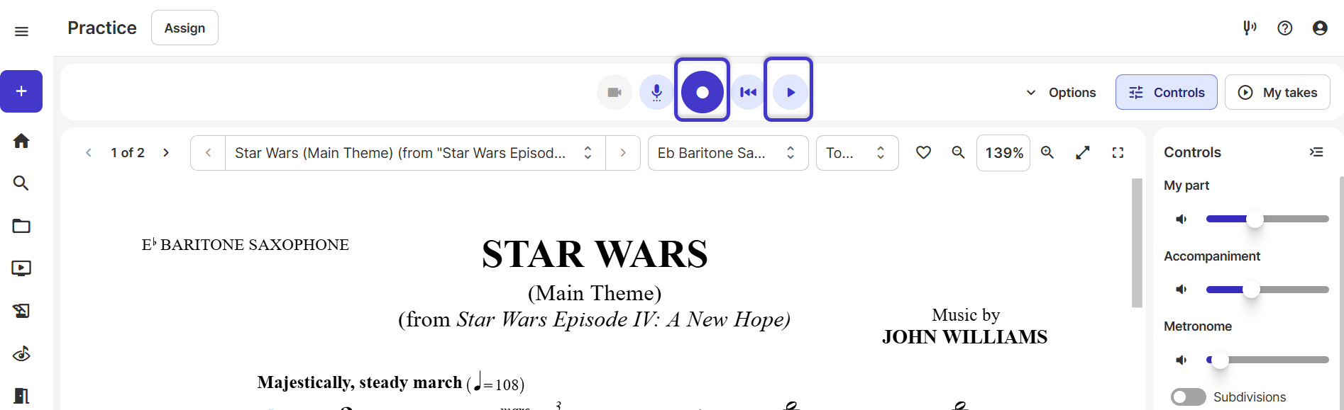
Task: Adjust the My part volume slider
Action: [x=1267, y=219]
